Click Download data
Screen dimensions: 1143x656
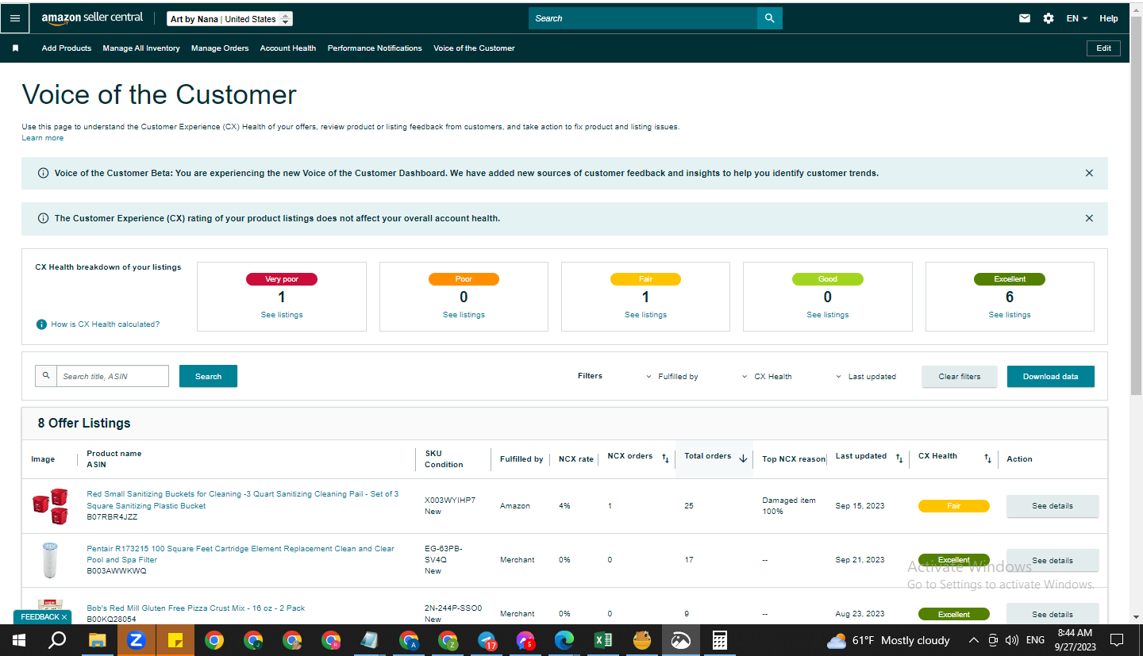click(x=1051, y=377)
